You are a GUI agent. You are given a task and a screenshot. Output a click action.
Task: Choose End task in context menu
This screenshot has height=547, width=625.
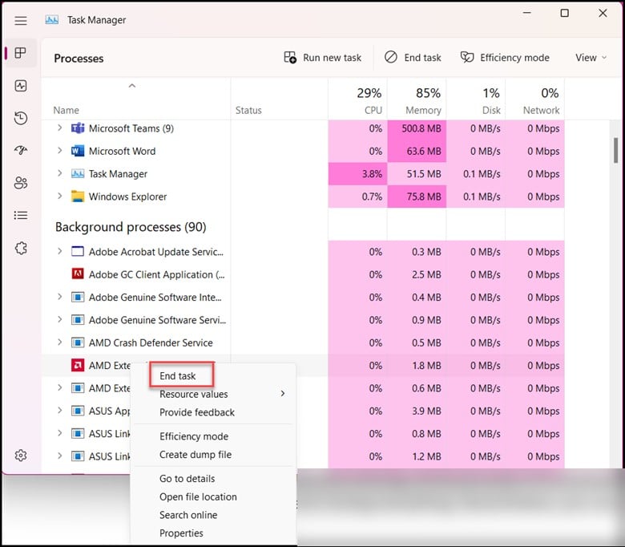(178, 376)
